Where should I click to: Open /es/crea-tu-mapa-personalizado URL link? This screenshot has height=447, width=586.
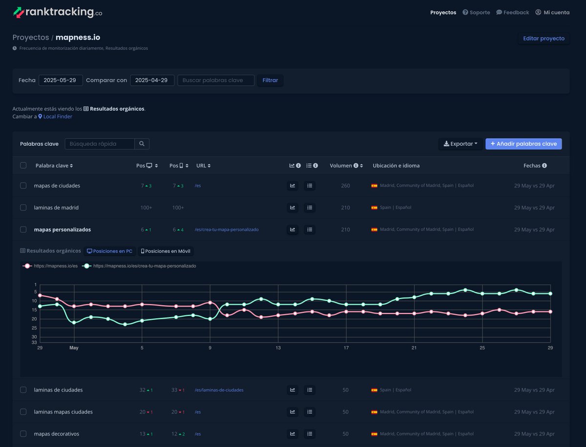227,229
